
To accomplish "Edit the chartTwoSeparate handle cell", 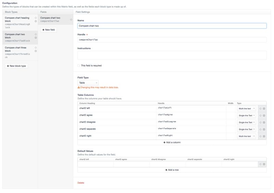I will [191, 129].
